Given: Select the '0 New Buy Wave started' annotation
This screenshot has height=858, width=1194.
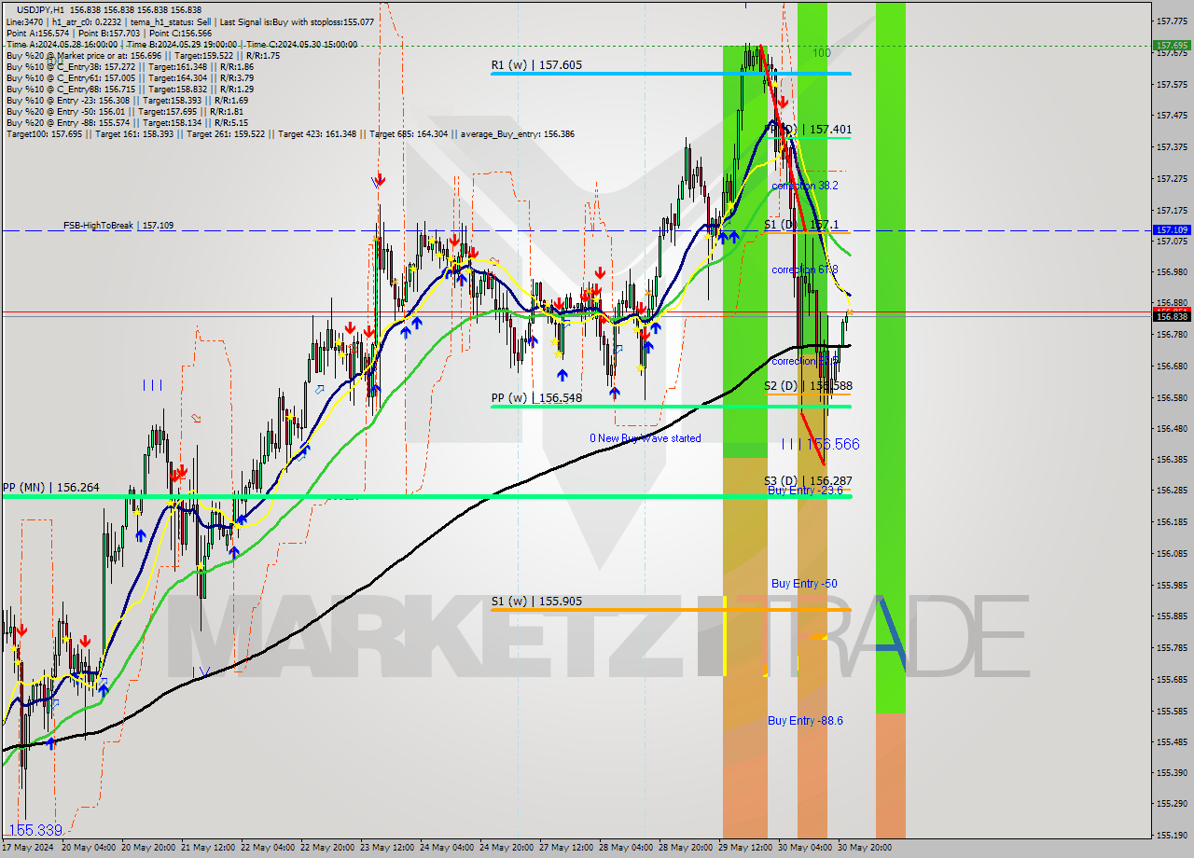Looking at the screenshot, I should coord(645,438).
